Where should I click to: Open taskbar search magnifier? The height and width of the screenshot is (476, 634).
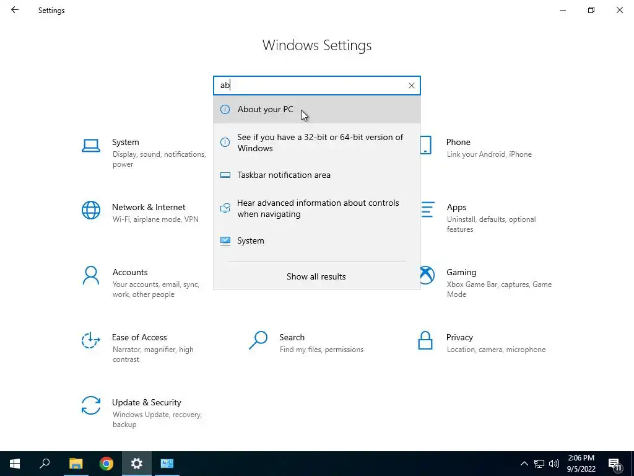[x=45, y=464]
